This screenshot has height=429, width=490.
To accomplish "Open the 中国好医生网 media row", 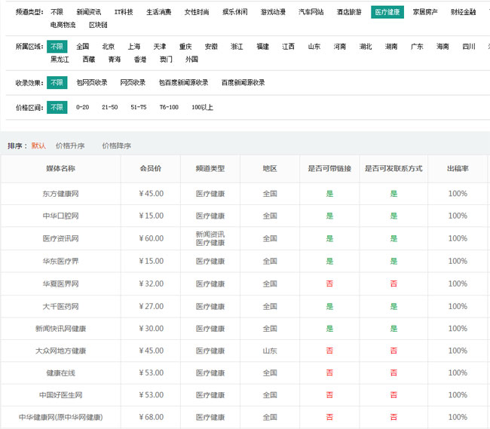I will [60, 395].
